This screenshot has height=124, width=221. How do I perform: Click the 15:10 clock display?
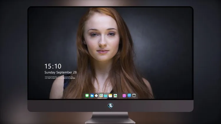click(53, 66)
